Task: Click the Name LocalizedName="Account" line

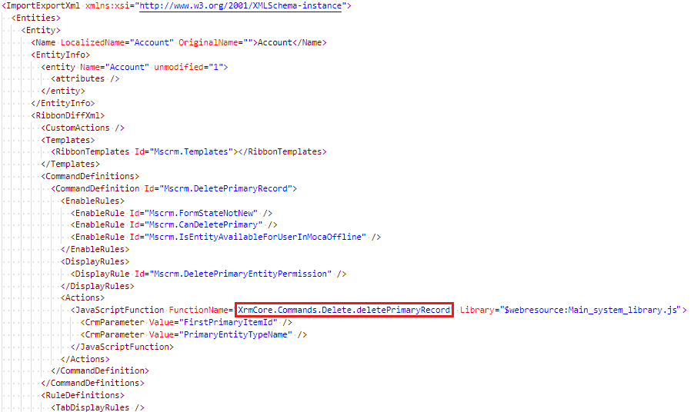Action: 179,42
